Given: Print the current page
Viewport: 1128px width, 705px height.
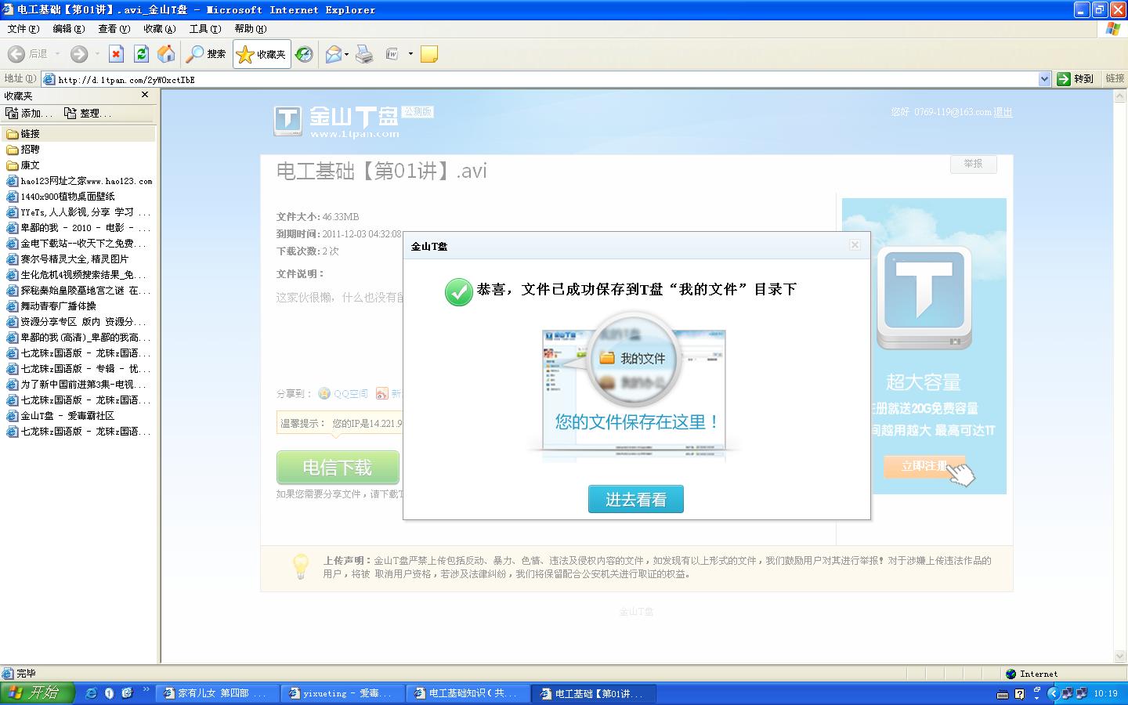Looking at the screenshot, I should [x=363, y=53].
